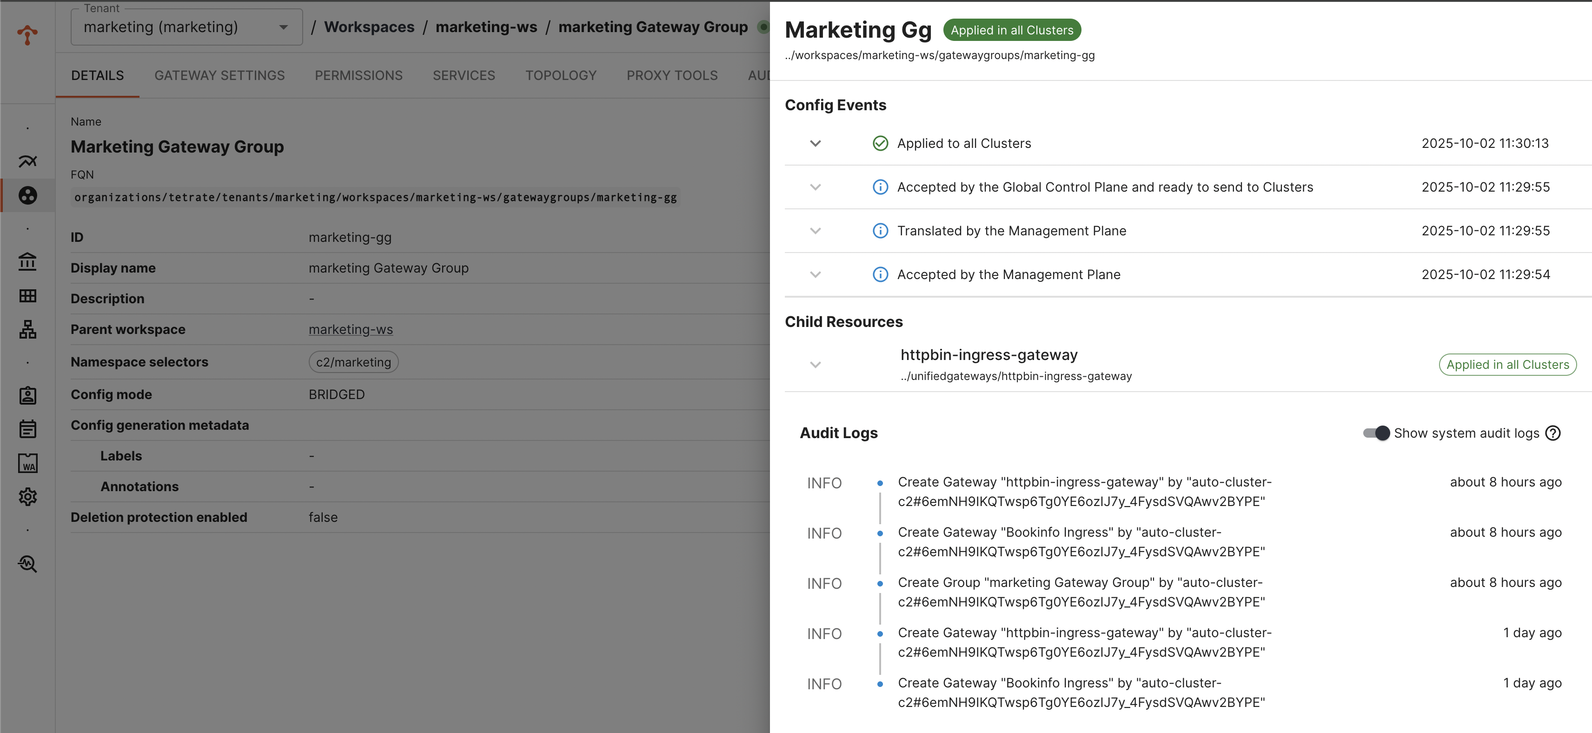Open the organization (bank) icon in sidebar
Image resolution: width=1592 pixels, height=733 pixels.
coord(28,261)
